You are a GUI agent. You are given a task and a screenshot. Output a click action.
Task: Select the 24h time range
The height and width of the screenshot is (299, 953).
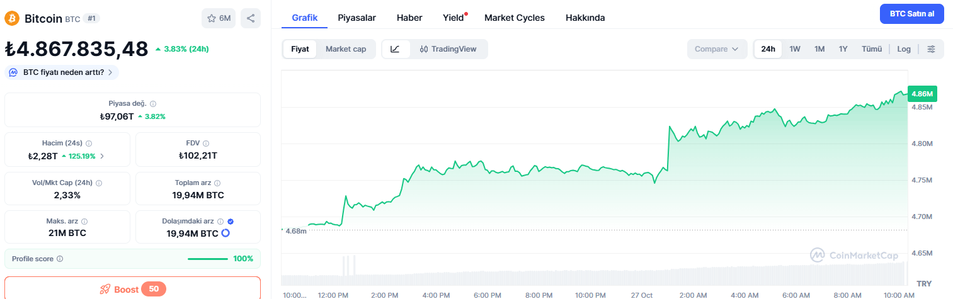point(768,49)
